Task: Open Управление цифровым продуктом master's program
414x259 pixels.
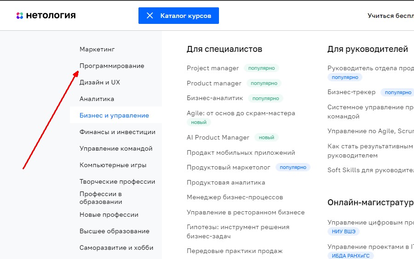Action: [x=371, y=223]
